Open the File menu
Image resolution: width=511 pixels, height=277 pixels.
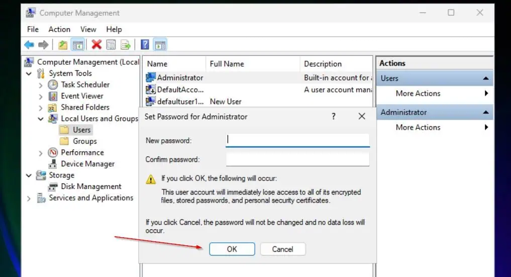click(x=33, y=29)
